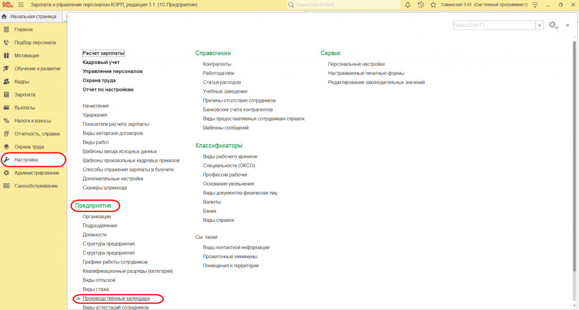Open Производственные календари link
The height and width of the screenshot is (310, 579).
coord(116,298)
